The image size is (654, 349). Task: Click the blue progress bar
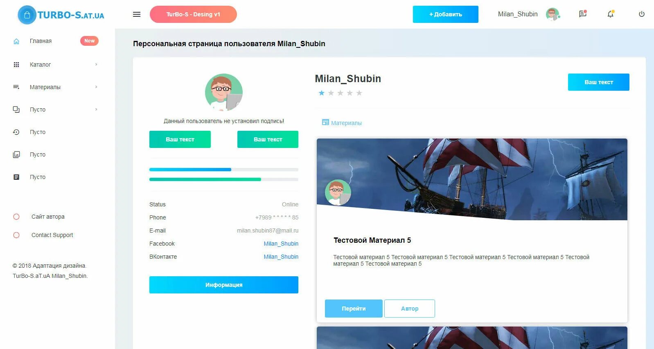(x=190, y=170)
